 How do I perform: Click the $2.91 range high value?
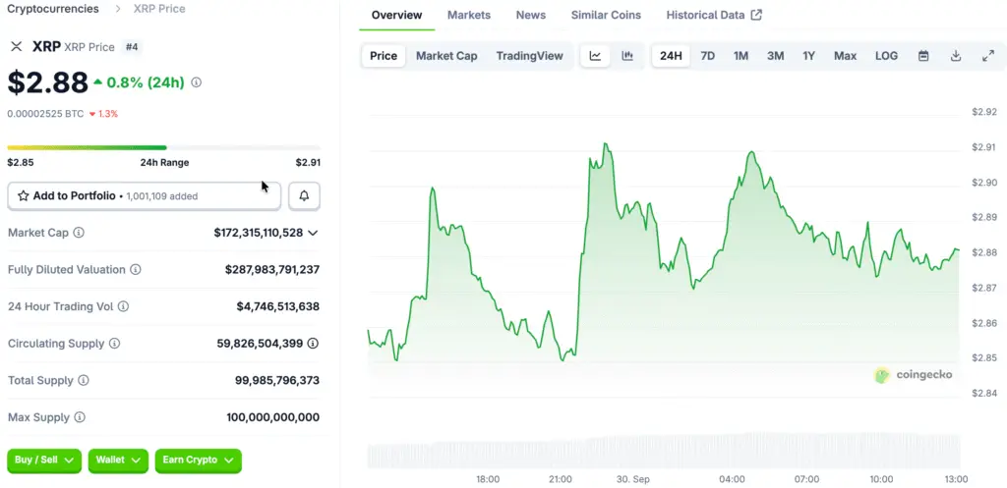point(308,162)
